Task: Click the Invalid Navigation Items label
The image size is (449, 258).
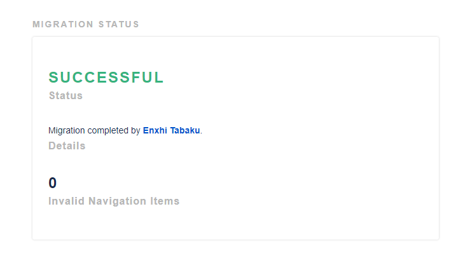Action: (x=114, y=201)
